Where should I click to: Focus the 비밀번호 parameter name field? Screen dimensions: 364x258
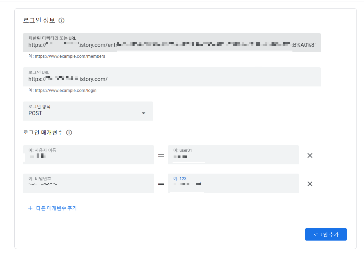[88, 183]
